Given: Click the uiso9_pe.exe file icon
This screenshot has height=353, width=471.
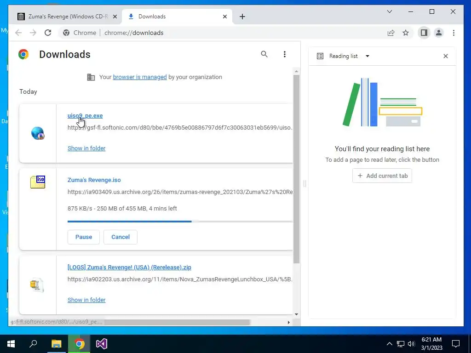Looking at the screenshot, I should point(38,133).
